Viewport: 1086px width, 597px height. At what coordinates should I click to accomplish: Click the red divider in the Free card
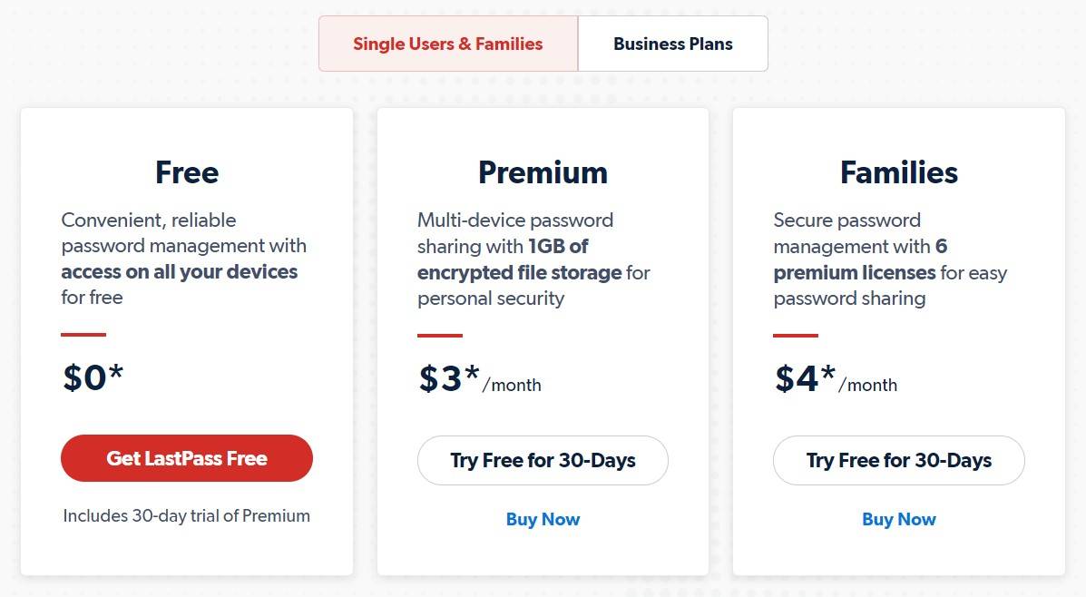[83, 335]
